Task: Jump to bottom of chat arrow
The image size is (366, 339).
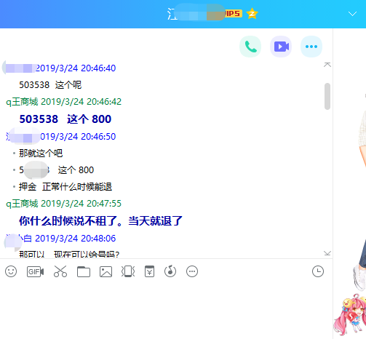Action: tap(327, 253)
